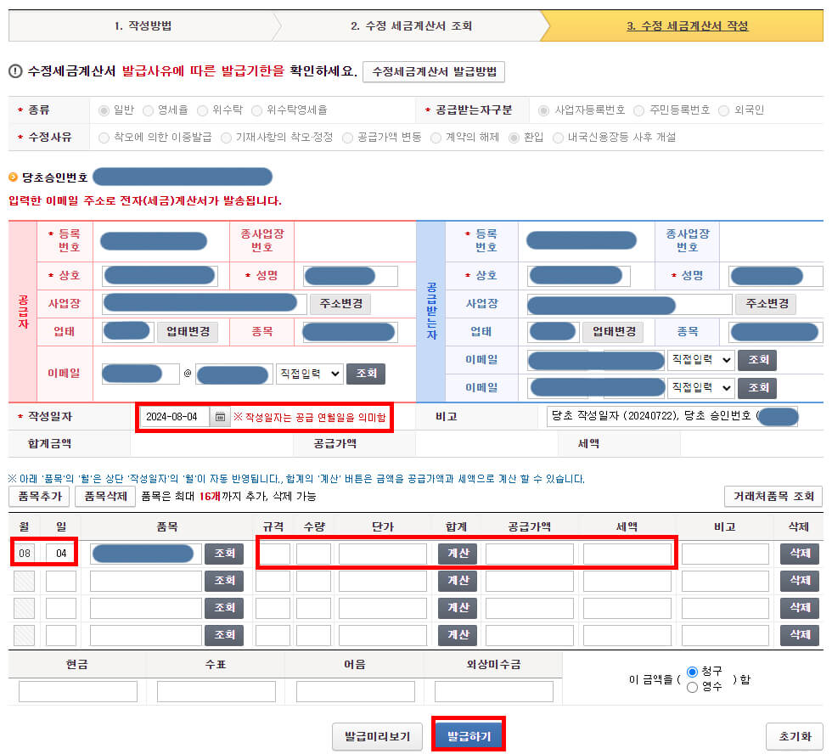832x754 pixels.
Task: Click inside the 현금 payment field
Action: pyautogui.click(x=76, y=690)
